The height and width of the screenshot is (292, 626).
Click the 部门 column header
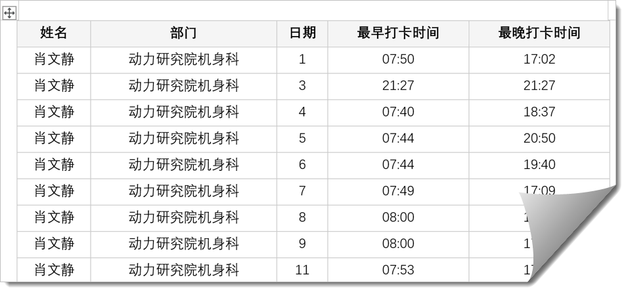pos(183,33)
